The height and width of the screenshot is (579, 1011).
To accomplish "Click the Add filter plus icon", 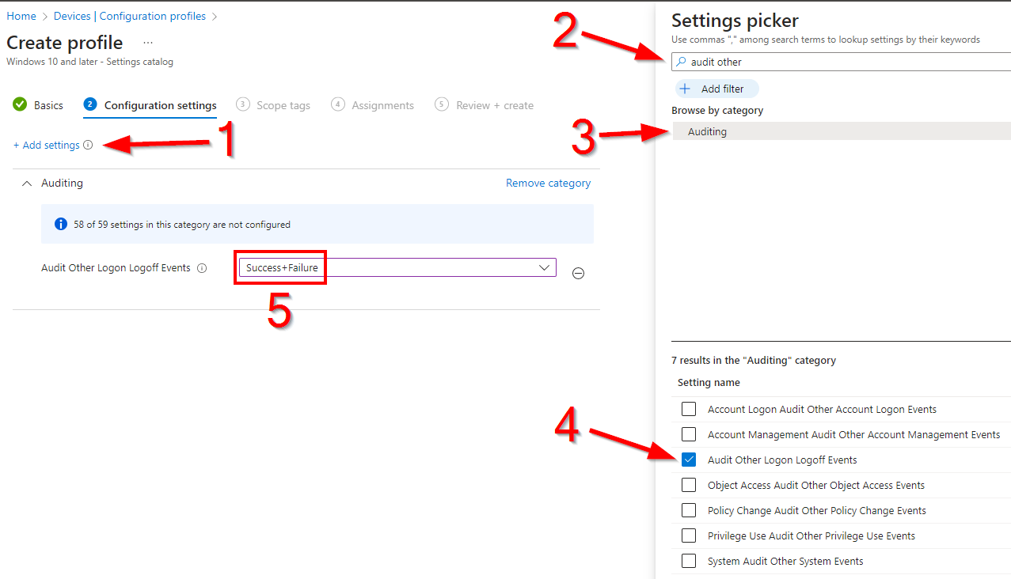I will pyautogui.click(x=686, y=89).
